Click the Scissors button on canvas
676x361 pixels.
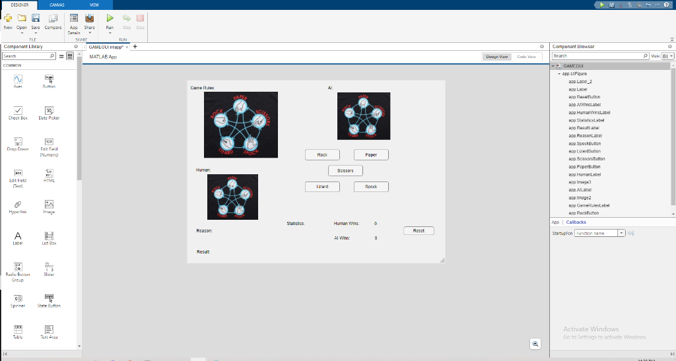[x=345, y=170]
